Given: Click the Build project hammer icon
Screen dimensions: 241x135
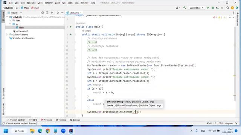Looking at the screenshot, I should 185,8.
